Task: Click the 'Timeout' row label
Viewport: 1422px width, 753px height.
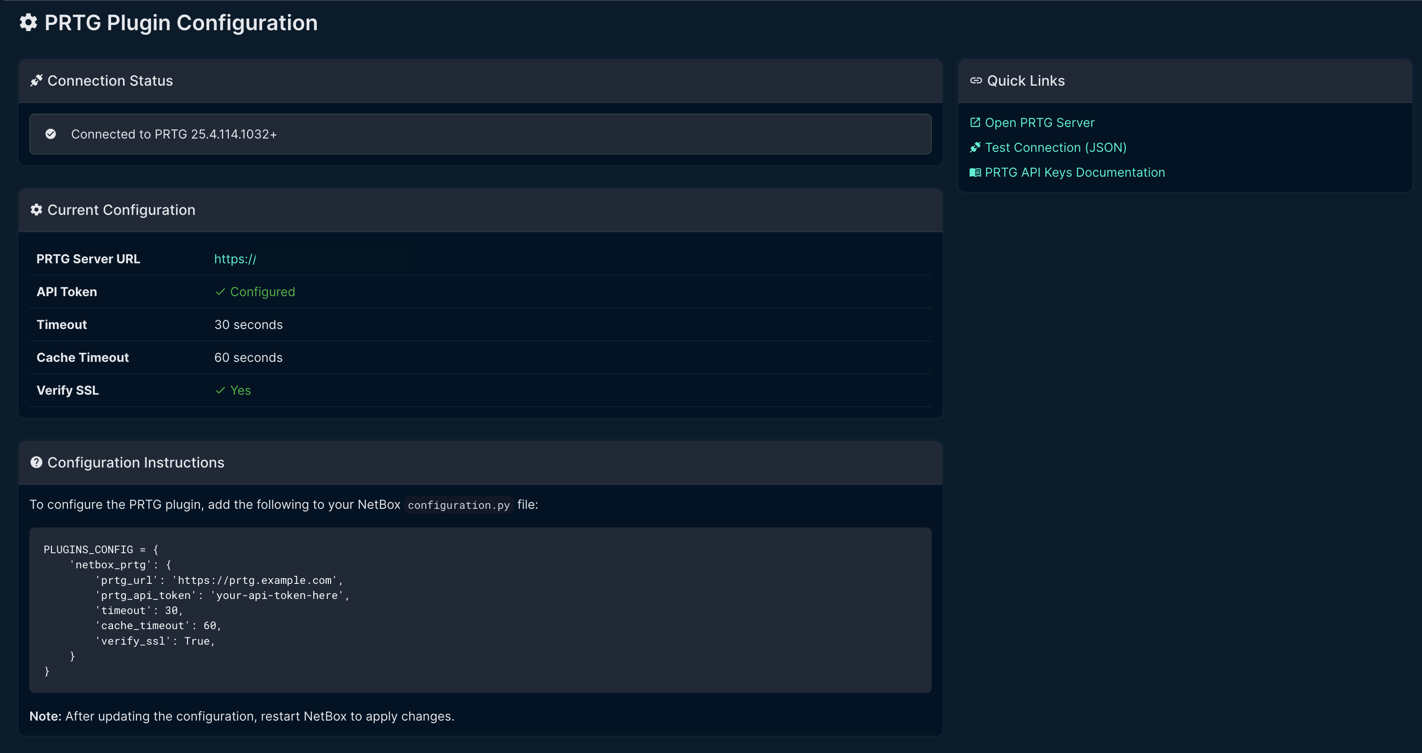Action: [x=62, y=325]
